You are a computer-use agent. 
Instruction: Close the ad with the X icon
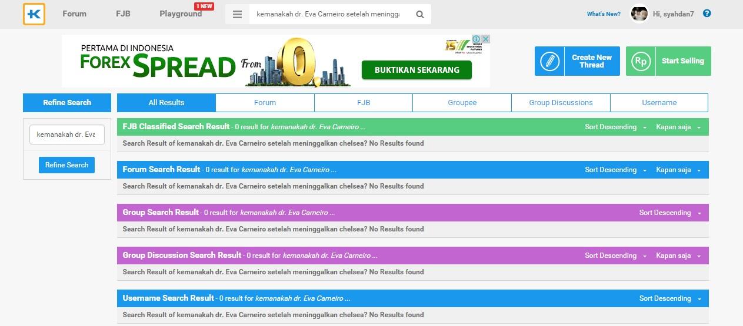click(x=486, y=39)
